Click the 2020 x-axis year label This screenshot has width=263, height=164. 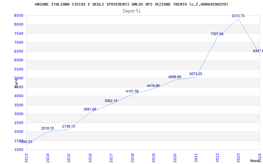pyautogui.click(x=175, y=158)
